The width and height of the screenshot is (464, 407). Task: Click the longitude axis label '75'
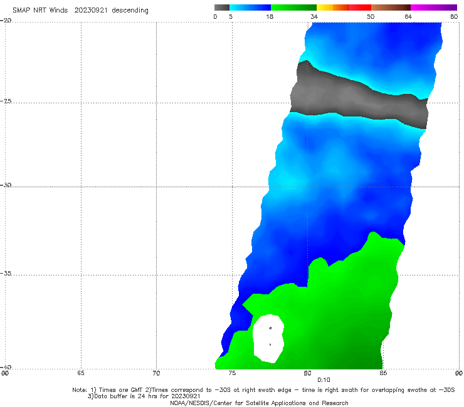pyautogui.click(x=232, y=373)
